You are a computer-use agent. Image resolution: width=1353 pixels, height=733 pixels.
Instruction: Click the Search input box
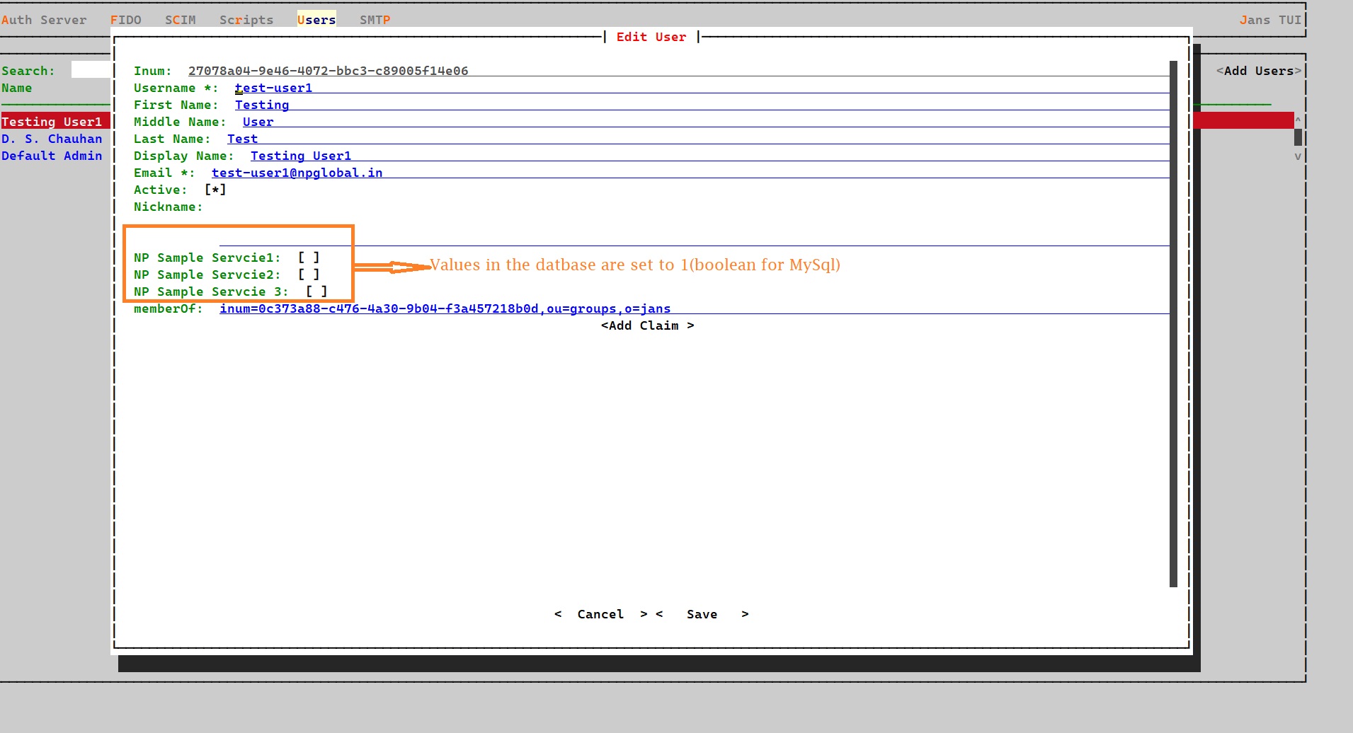[x=91, y=70]
